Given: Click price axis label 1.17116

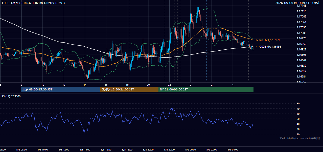Looking at the screenshot, I should pyautogui.click(x=302, y=11).
